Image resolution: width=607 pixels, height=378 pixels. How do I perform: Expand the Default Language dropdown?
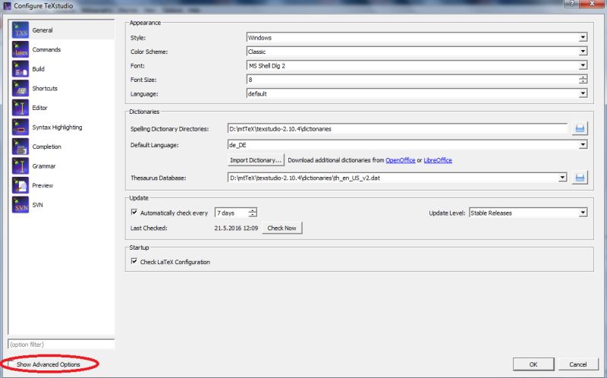[583, 145]
